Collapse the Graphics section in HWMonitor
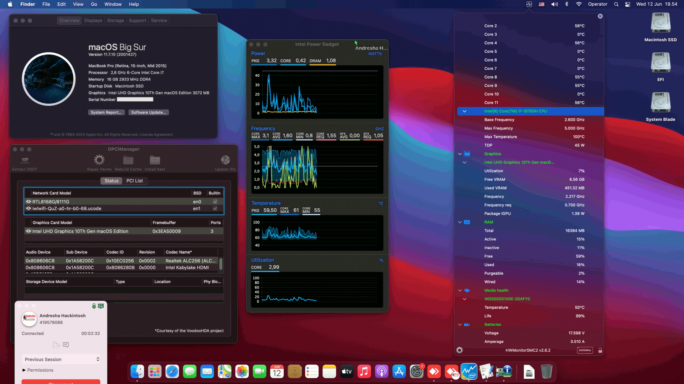 [x=460, y=154]
